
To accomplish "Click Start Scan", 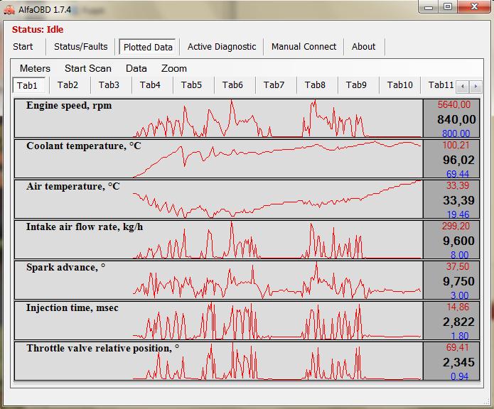I will (87, 69).
